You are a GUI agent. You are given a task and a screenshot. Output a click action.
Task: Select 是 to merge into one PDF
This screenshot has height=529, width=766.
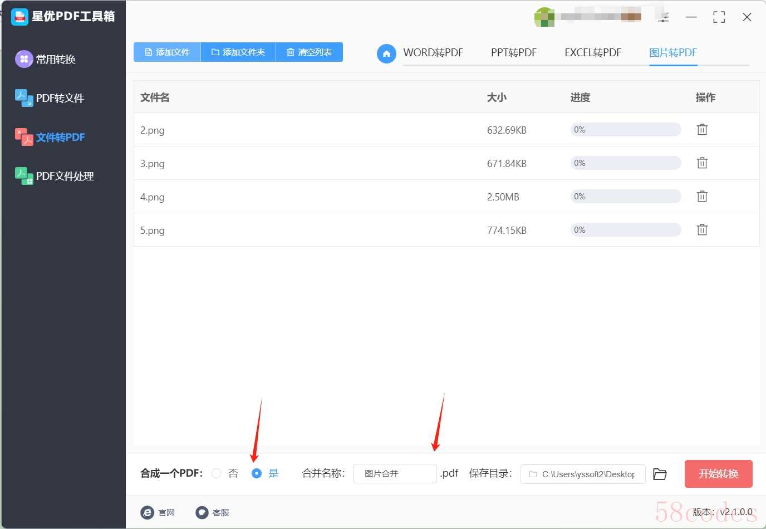pos(257,473)
